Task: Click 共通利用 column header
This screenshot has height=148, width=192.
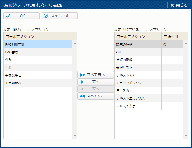Action: pyautogui.click(x=172, y=36)
